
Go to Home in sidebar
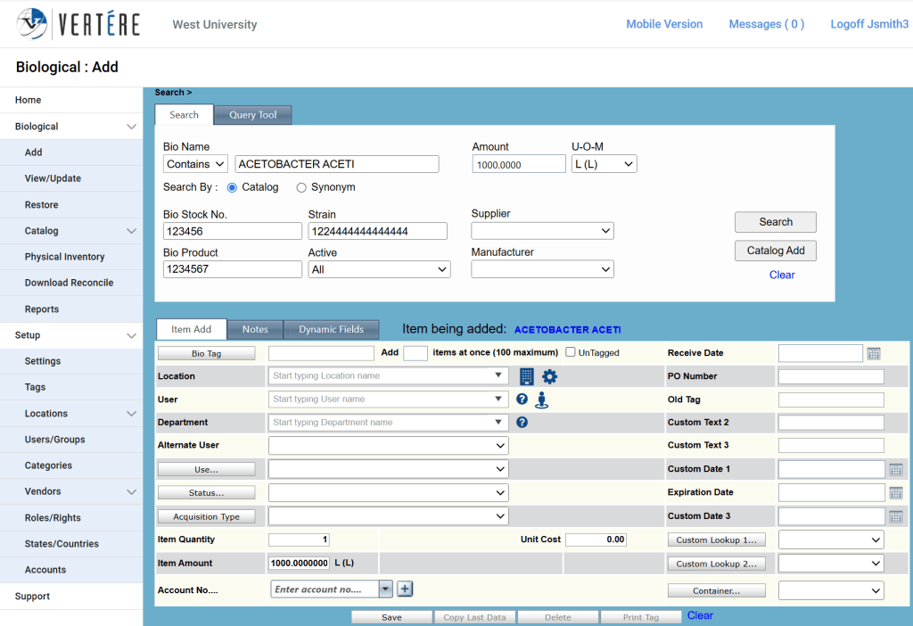click(x=71, y=100)
